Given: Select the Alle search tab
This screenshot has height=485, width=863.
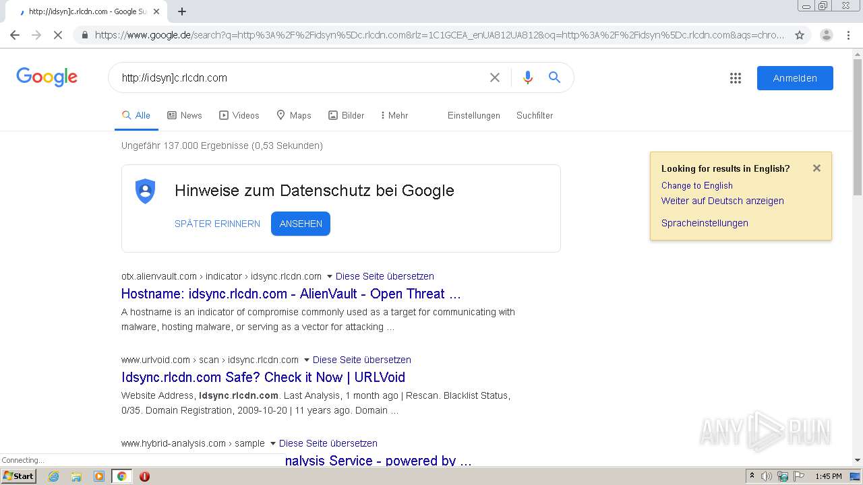Looking at the screenshot, I should (x=136, y=115).
